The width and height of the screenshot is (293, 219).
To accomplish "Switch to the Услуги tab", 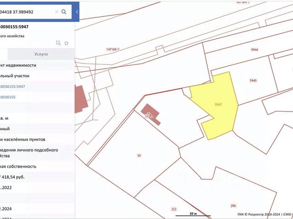I will pyautogui.click(x=41, y=54).
